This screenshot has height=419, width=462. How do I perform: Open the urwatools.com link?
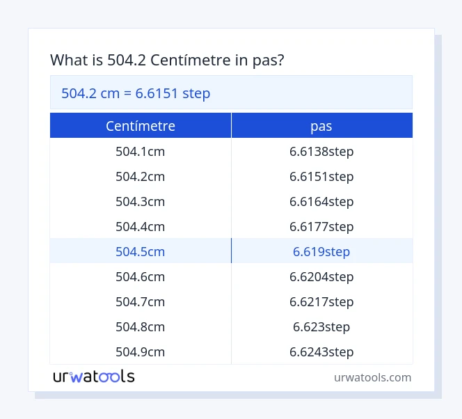tap(372, 377)
